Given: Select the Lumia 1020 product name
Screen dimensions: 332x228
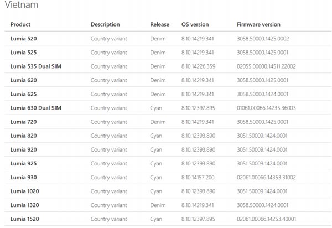Looking at the screenshot, I should pos(24,191).
